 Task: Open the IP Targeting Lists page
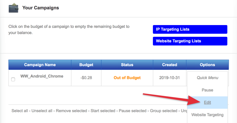[190, 29]
